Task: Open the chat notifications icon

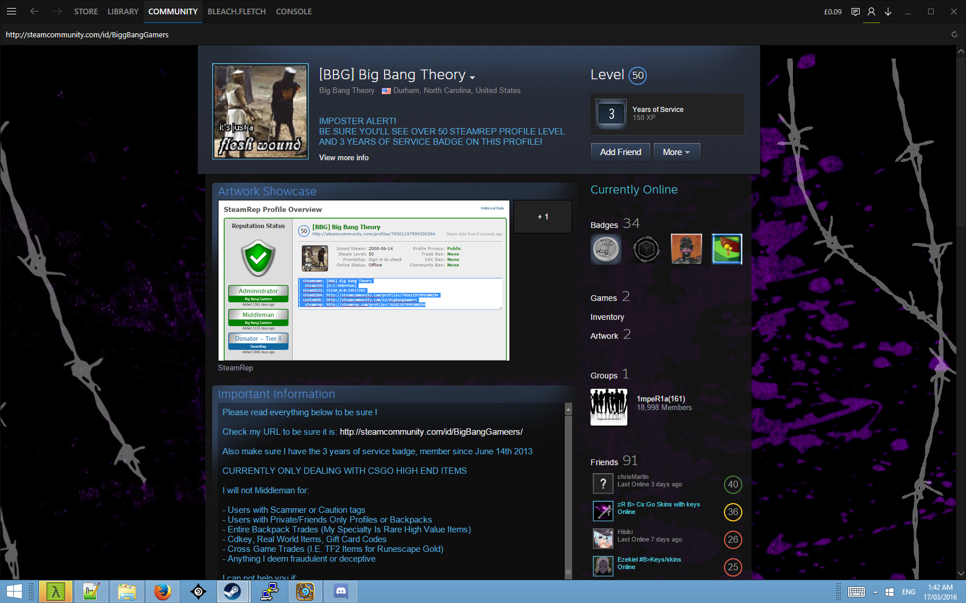Action: [856, 11]
